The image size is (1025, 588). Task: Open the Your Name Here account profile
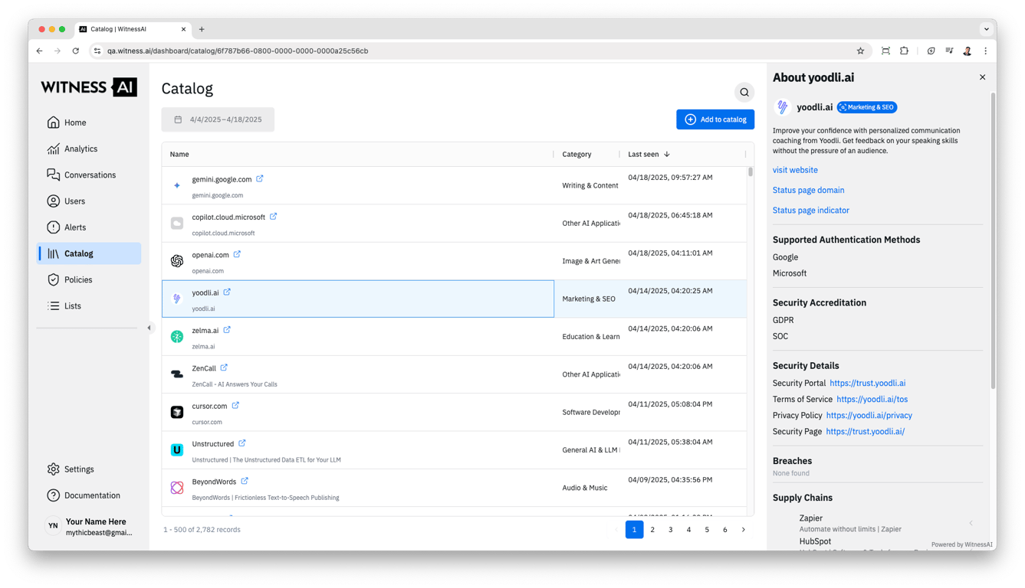point(89,526)
